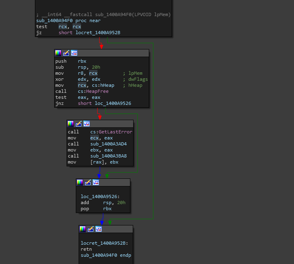Open the color icon on the locret_1400A952B block
This screenshot has height=264, width=294.
coord(83,229)
